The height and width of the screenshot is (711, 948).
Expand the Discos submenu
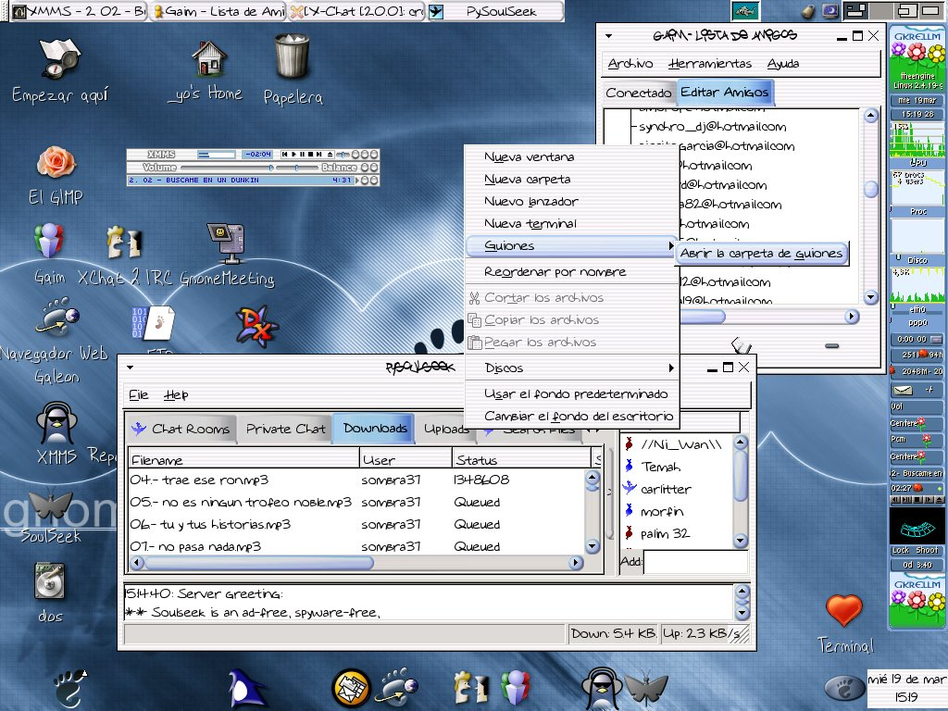(x=572, y=368)
